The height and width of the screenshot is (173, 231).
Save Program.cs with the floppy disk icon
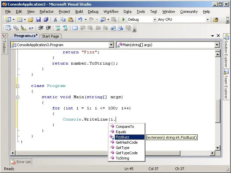[x=38, y=19]
